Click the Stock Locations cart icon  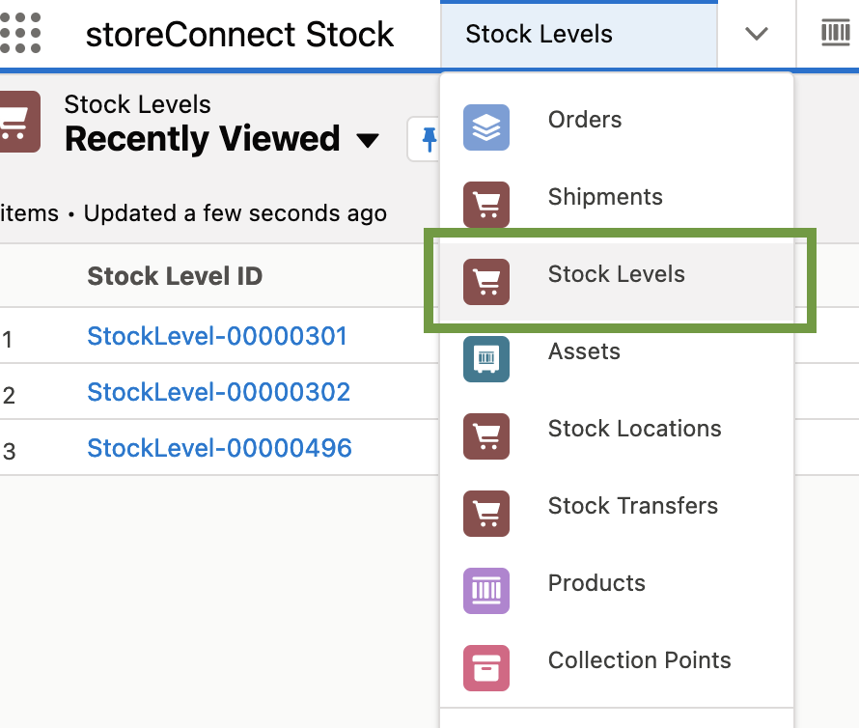coord(485,436)
